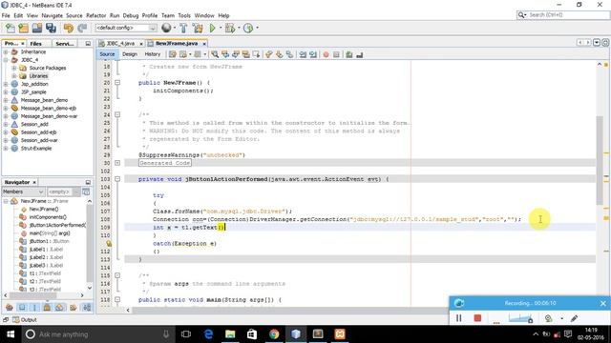Click the Last Edit icon in editor toolbar

(x=173, y=54)
